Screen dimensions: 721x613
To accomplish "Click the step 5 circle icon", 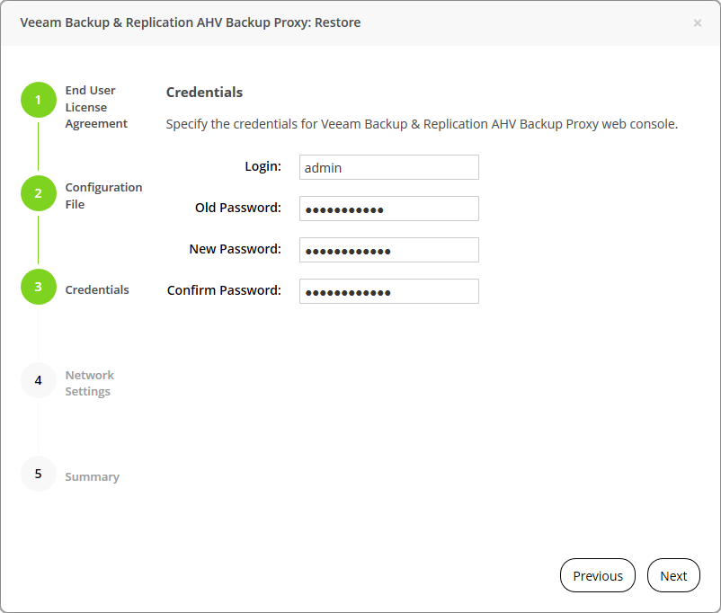I will 38,474.
